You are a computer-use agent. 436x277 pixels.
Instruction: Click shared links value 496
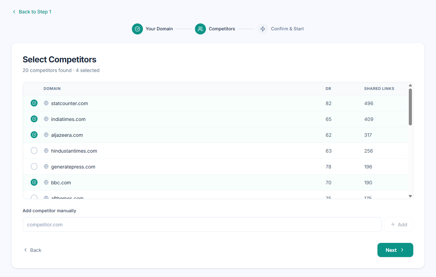point(368,103)
